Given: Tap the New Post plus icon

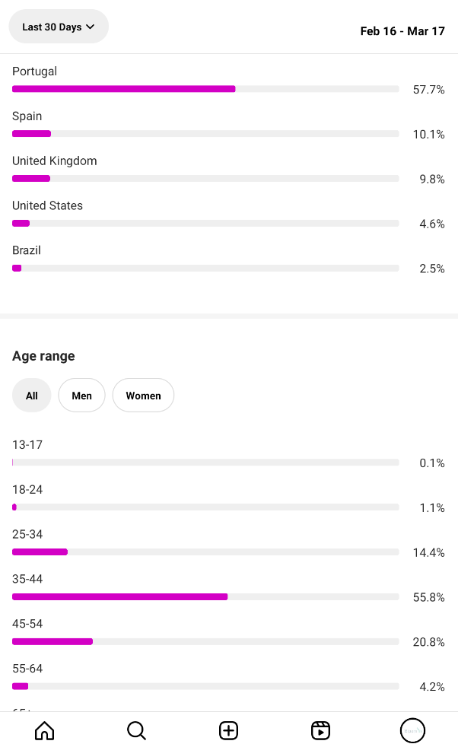Looking at the screenshot, I should pos(228,730).
